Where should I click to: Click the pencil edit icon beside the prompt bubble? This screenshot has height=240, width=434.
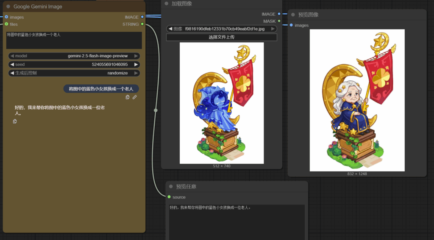coord(134,97)
